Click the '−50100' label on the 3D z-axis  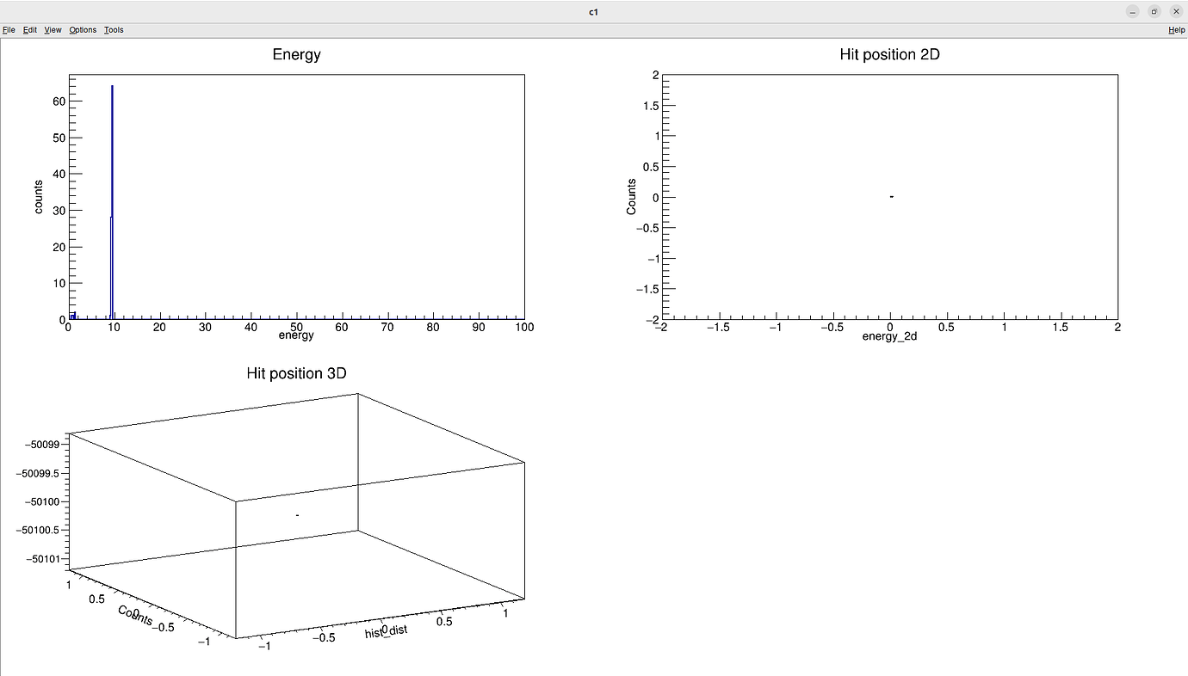tap(41, 501)
